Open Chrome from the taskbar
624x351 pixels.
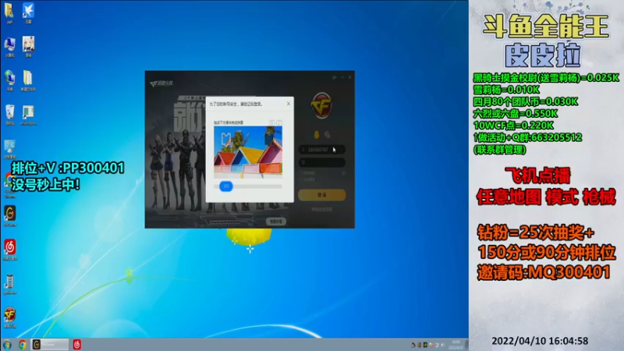23,345
